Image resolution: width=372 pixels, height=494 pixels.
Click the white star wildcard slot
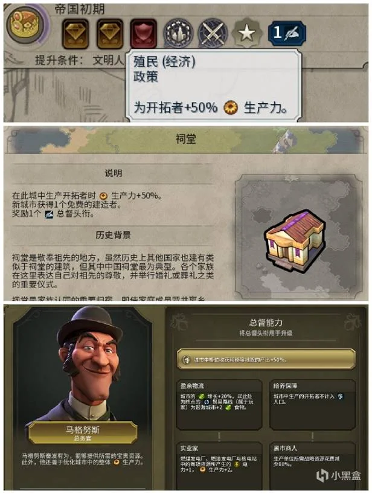click(x=246, y=33)
